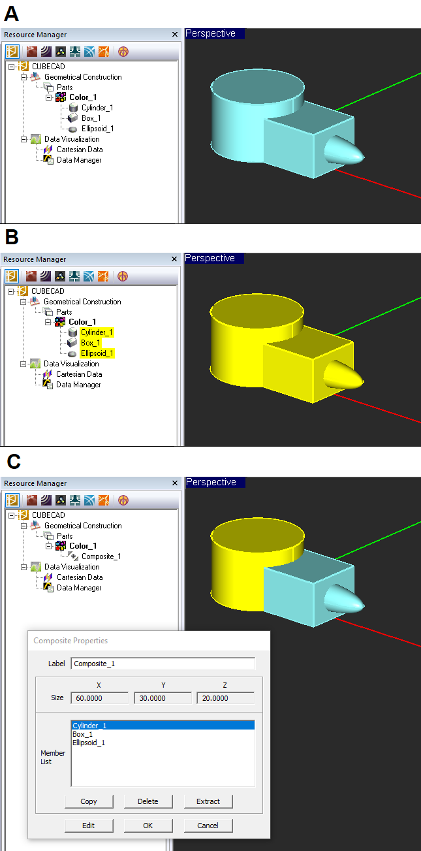Click the RGB circles toolbar icon in panel B
Image resolution: width=421 pixels, height=851 pixels.
[60, 276]
